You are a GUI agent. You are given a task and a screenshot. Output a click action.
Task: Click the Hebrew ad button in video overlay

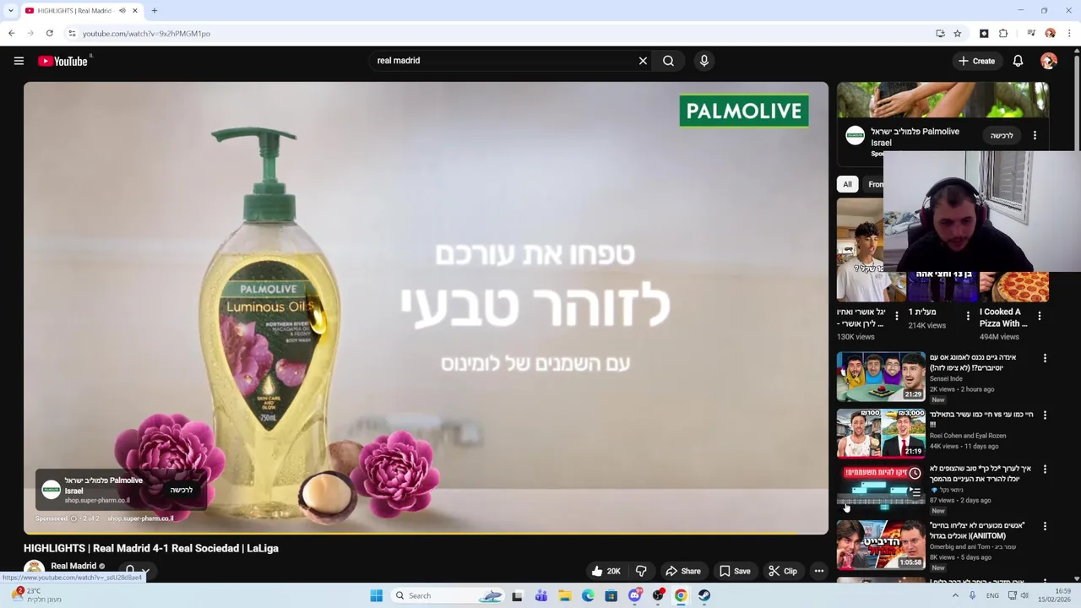182,490
